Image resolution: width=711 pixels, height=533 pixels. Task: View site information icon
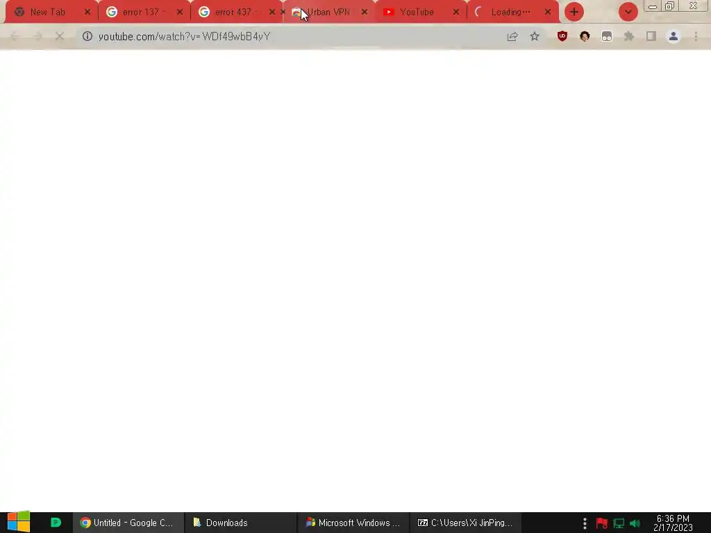point(87,36)
